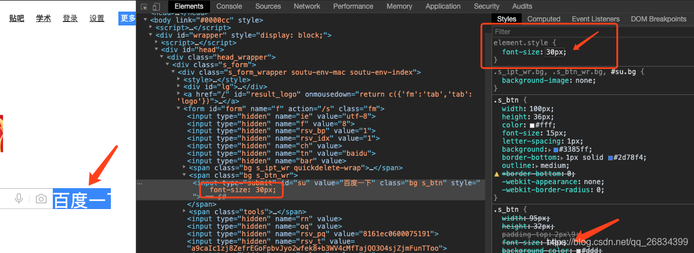Switch to the Console tab
The width and height of the screenshot is (694, 253).
click(229, 6)
